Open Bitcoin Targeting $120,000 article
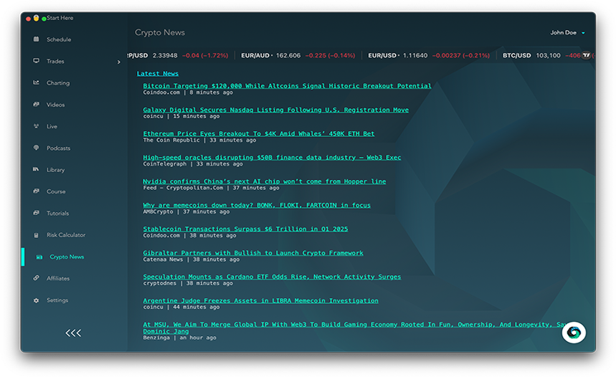This screenshot has width=616, height=377. pyautogui.click(x=287, y=86)
